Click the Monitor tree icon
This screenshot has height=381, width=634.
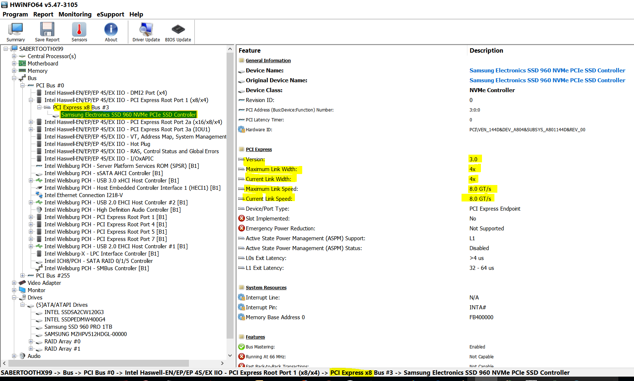tap(22, 290)
